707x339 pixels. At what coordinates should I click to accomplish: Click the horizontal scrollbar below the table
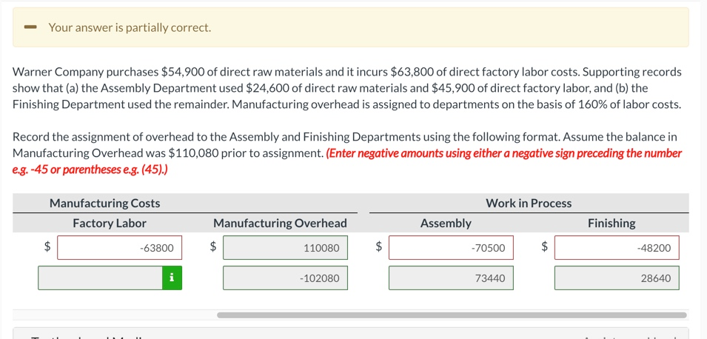tap(452, 315)
